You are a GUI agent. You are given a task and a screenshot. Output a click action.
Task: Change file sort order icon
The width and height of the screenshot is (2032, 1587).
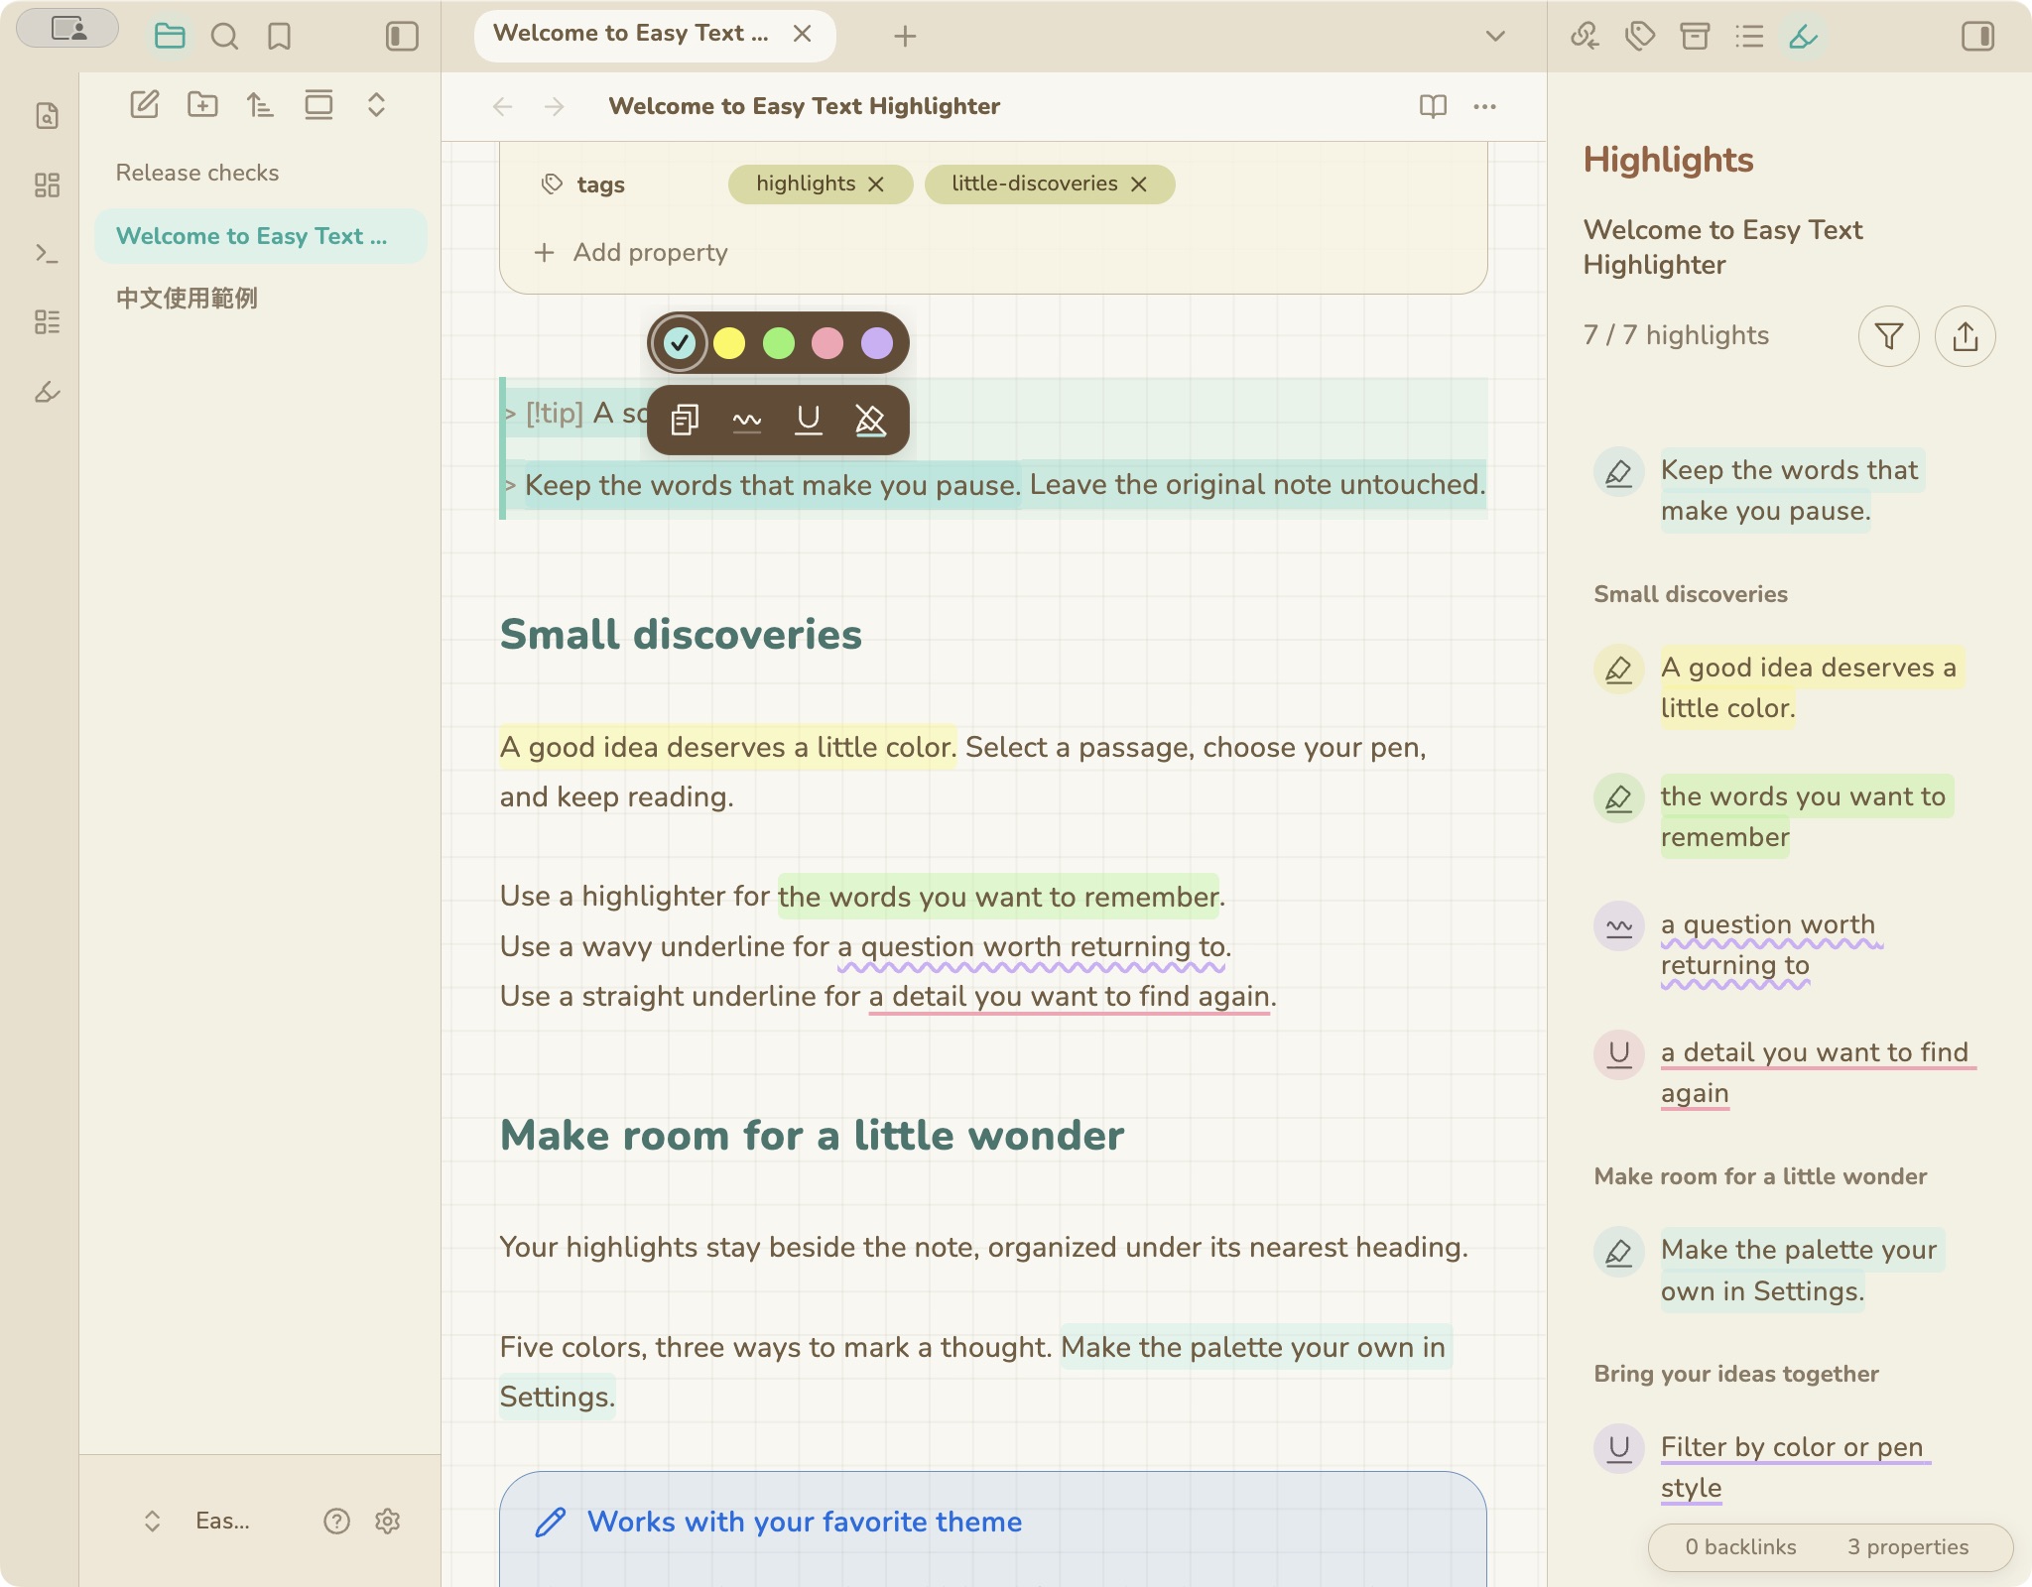tap(260, 104)
